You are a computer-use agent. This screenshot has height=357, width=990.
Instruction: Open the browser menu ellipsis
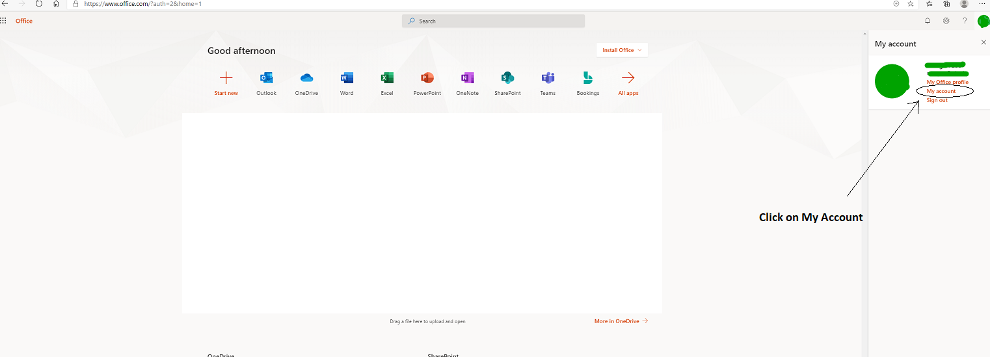point(982,3)
